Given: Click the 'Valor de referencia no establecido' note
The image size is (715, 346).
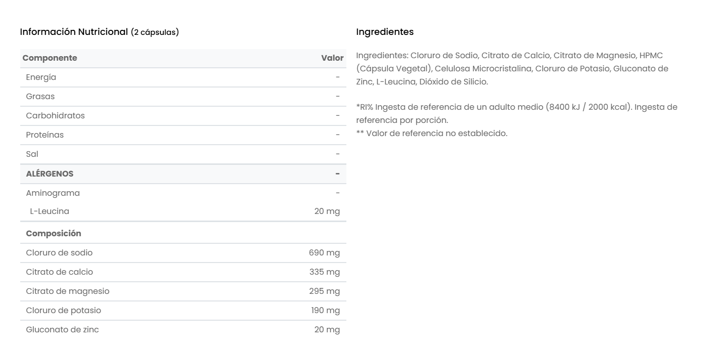Looking at the screenshot, I should [x=431, y=134].
